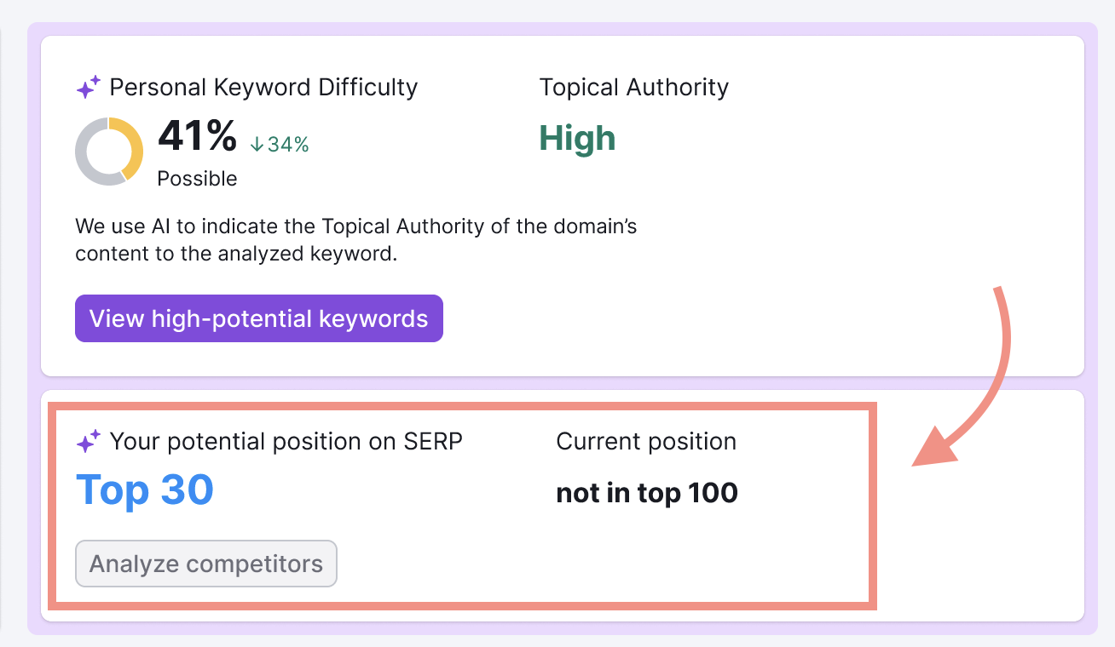1115x647 pixels.
Task: Click the keyword difficulty donut chart
Action: 109,152
